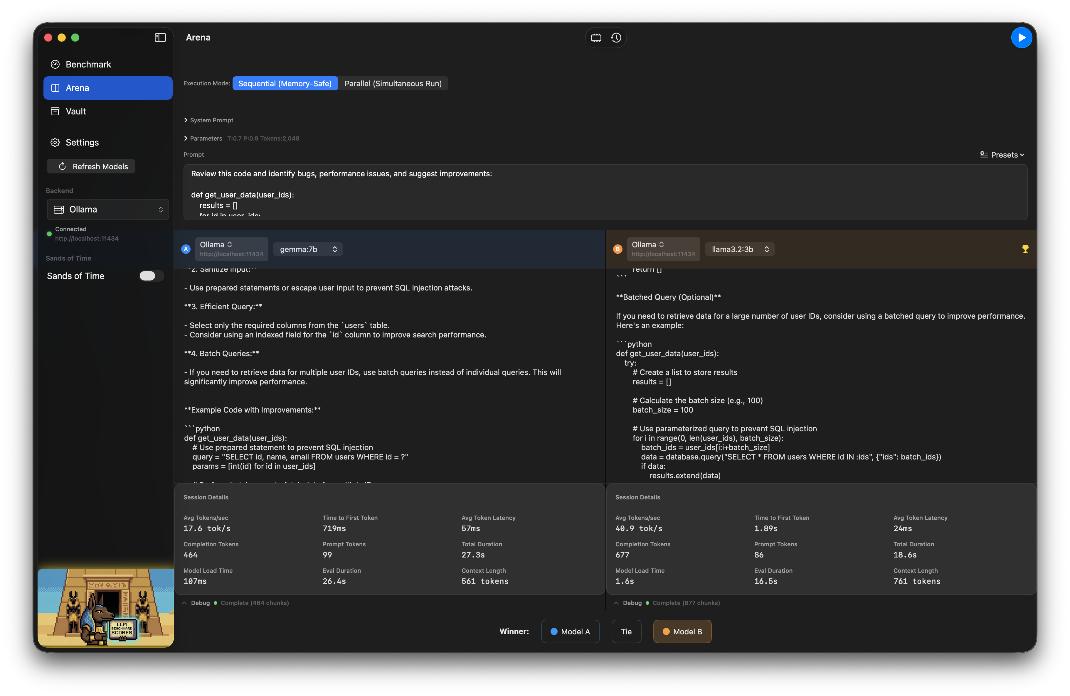Image resolution: width=1070 pixels, height=696 pixels.
Task: Open the llama3.2:3b model dropdown
Action: (x=740, y=249)
